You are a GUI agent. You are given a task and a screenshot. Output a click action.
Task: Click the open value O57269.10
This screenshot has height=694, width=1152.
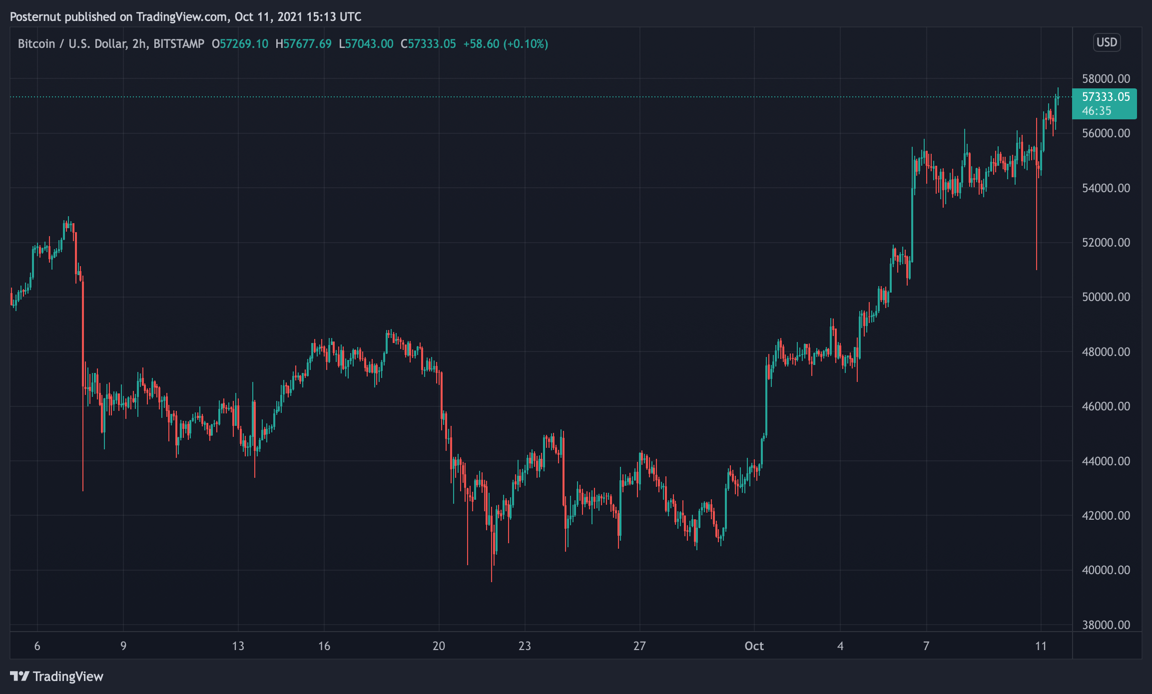pos(240,44)
